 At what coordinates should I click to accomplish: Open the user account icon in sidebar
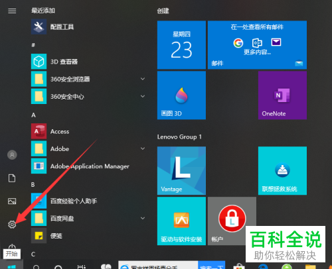click(x=12, y=155)
